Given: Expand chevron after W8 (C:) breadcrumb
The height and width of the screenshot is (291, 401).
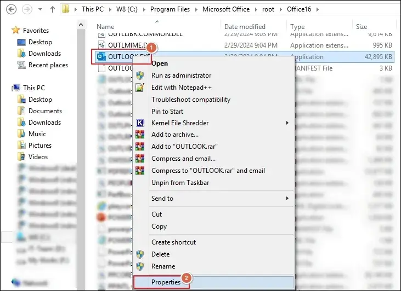Looking at the screenshot, I should (x=144, y=9).
